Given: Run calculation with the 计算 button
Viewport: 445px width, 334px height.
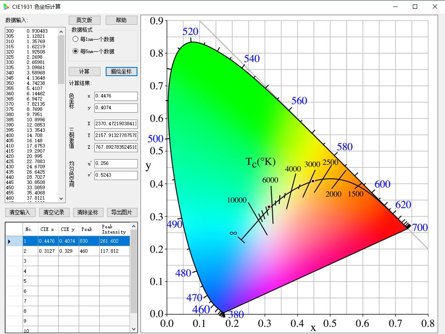Looking at the screenshot, I should point(84,71).
